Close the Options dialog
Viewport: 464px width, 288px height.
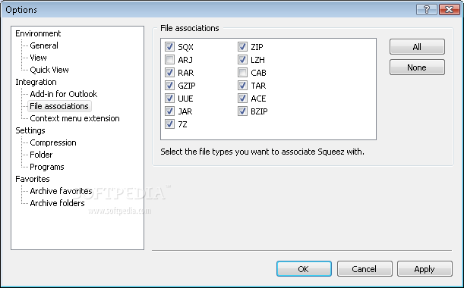click(x=450, y=9)
